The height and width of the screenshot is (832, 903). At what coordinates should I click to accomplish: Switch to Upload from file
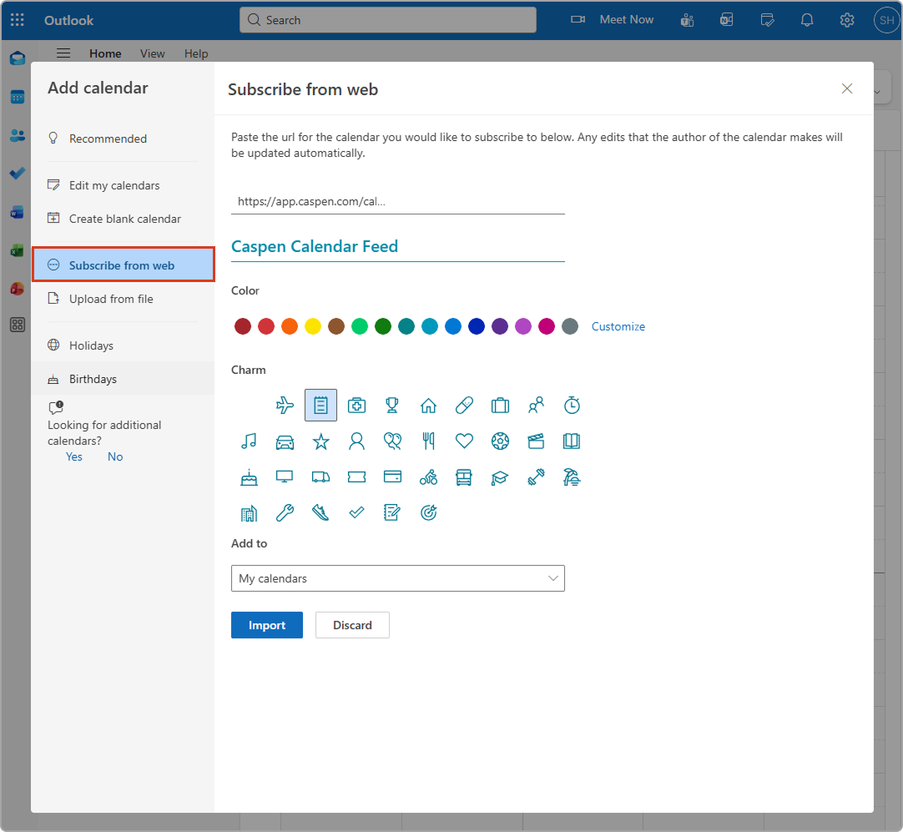click(x=111, y=299)
